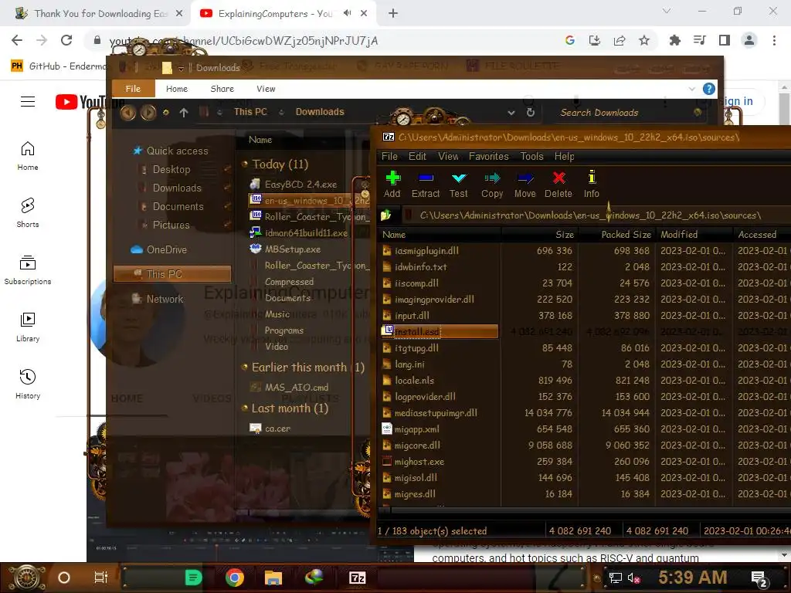Open Explorer address bar history dropdown
Screen dimensions: 791x593
pyautogui.click(x=511, y=113)
